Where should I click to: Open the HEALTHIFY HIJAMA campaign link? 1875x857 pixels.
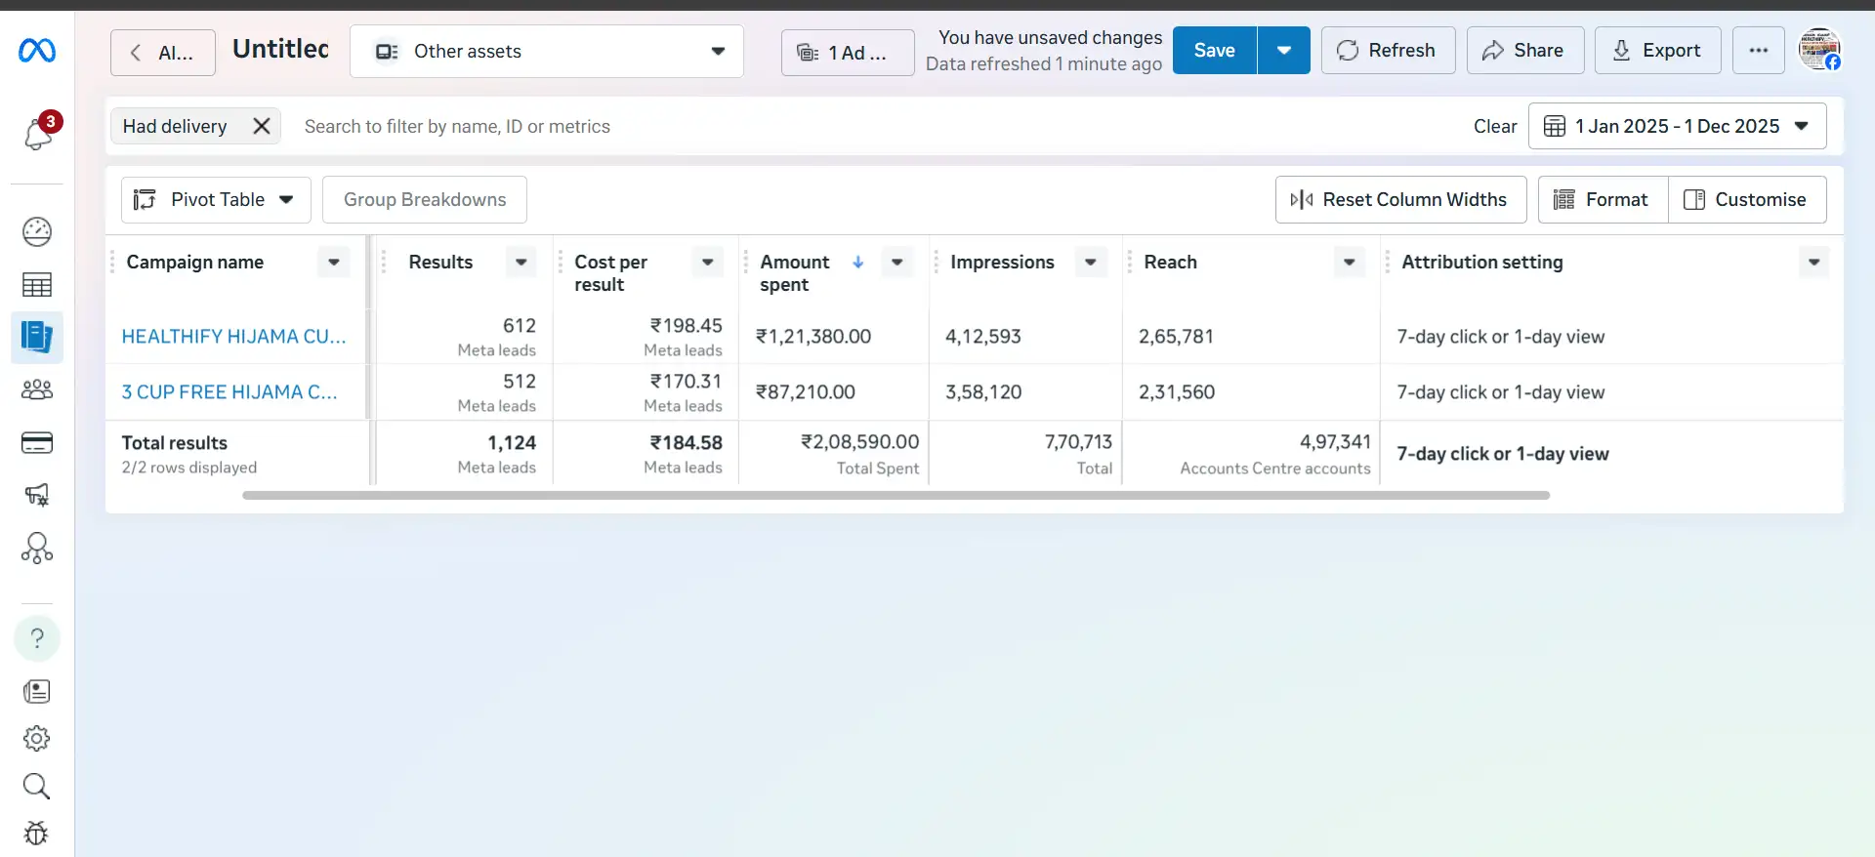click(x=233, y=337)
